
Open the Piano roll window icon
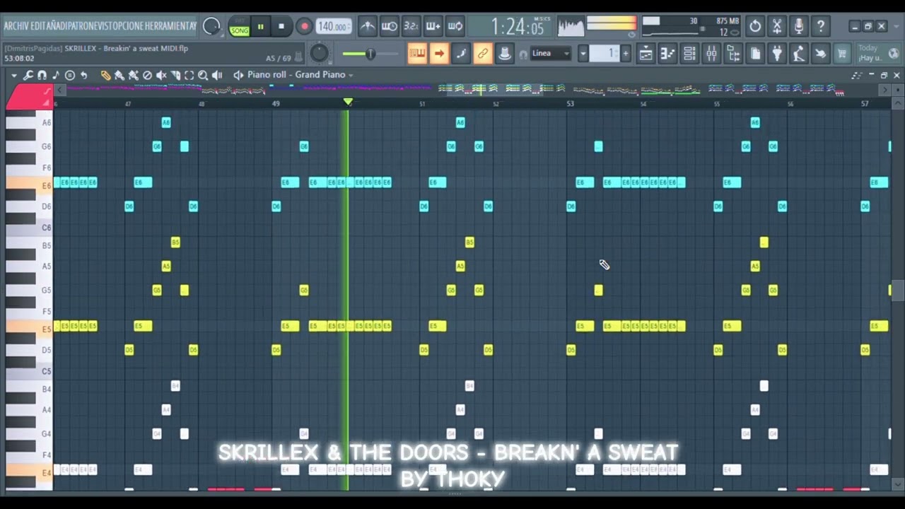[x=667, y=53]
